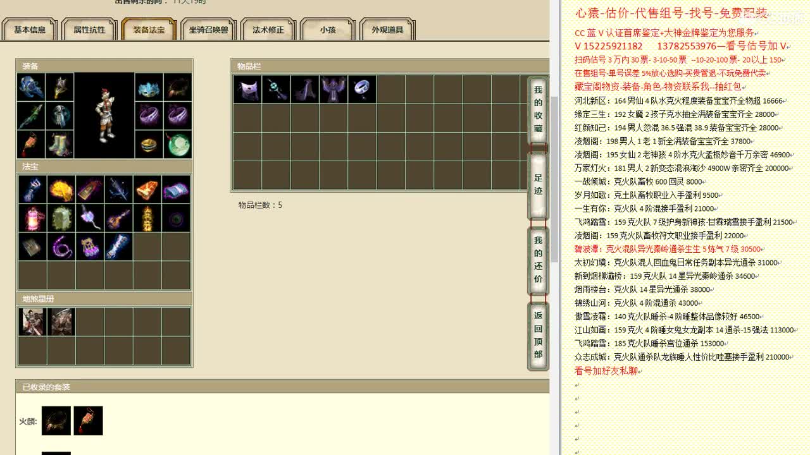Inspect the blue-white armor robe icon
810x455 pixels.
(60, 116)
